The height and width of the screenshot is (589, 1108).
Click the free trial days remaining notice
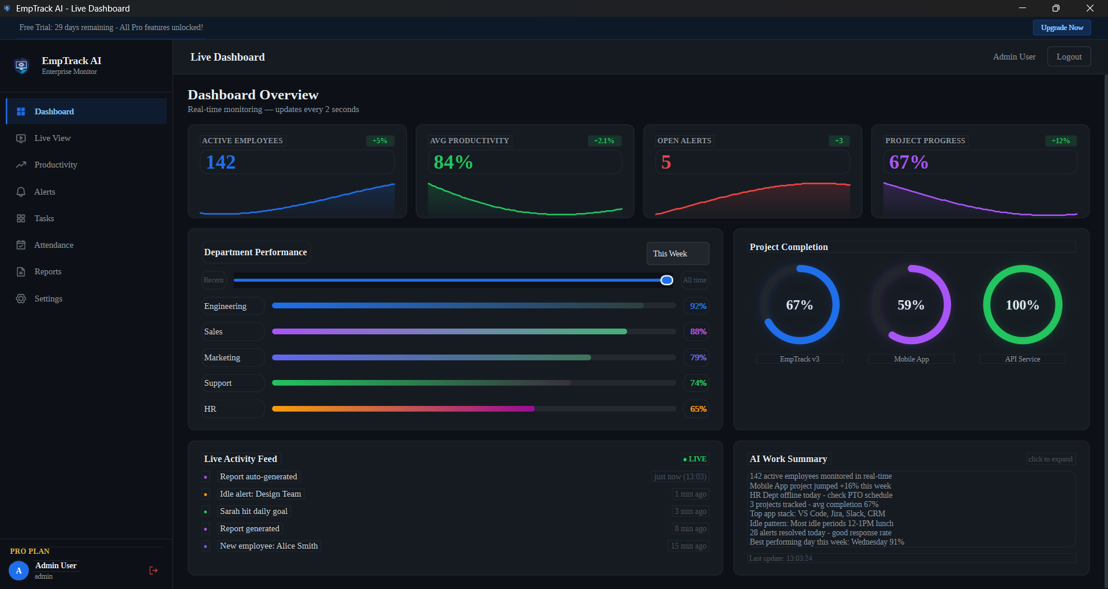tap(111, 27)
